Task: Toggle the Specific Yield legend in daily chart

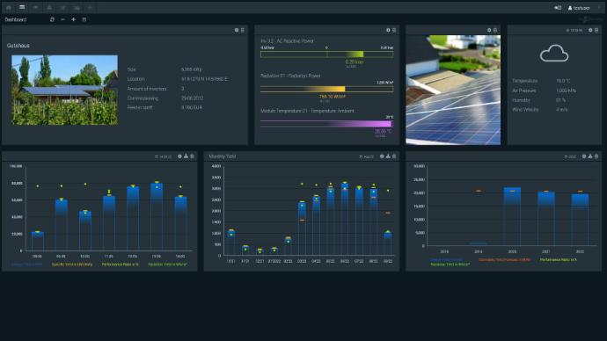Action: tap(72, 265)
